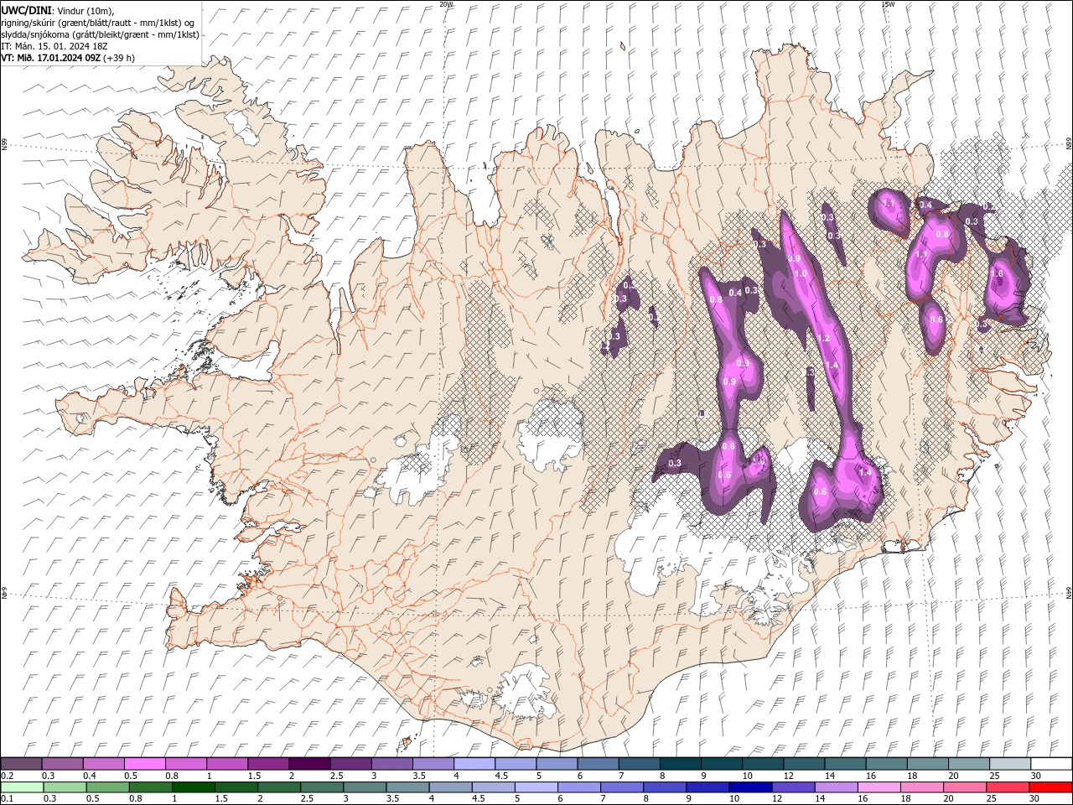Click the snow legend swatch labeled 1
Image resolution: width=1073 pixels, height=805 pixels.
coord(226,764)
